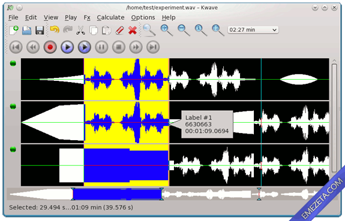Viewport: 345px width, 221px height.
Task: Zoom out with minus magnifier
Action: pyautogui.click(x=184, y=30)
